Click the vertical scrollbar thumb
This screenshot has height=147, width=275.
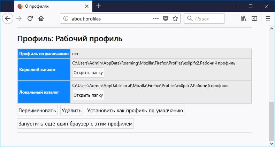272,121
